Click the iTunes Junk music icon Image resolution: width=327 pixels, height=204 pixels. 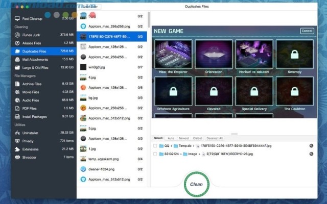pyautogui.click(x=17, y=35)
